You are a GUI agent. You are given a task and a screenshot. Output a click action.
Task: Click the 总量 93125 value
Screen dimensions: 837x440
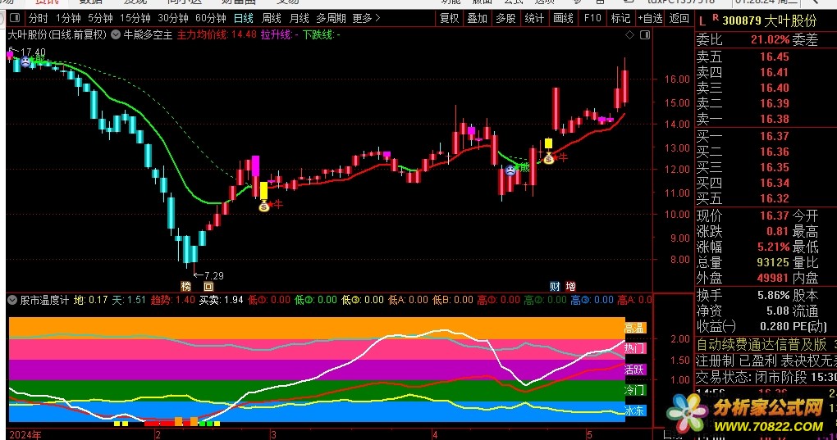tap(772, 262)
